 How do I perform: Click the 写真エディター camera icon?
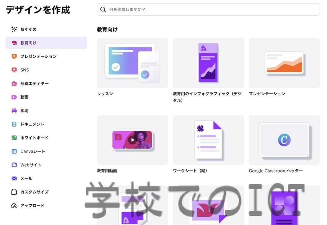[14, 83]
